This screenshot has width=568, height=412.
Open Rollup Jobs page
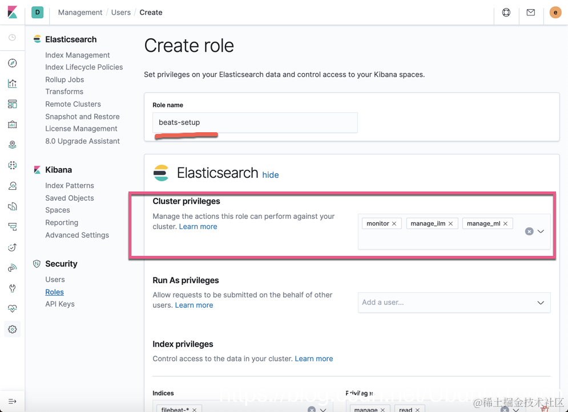[x=65, y=80]
